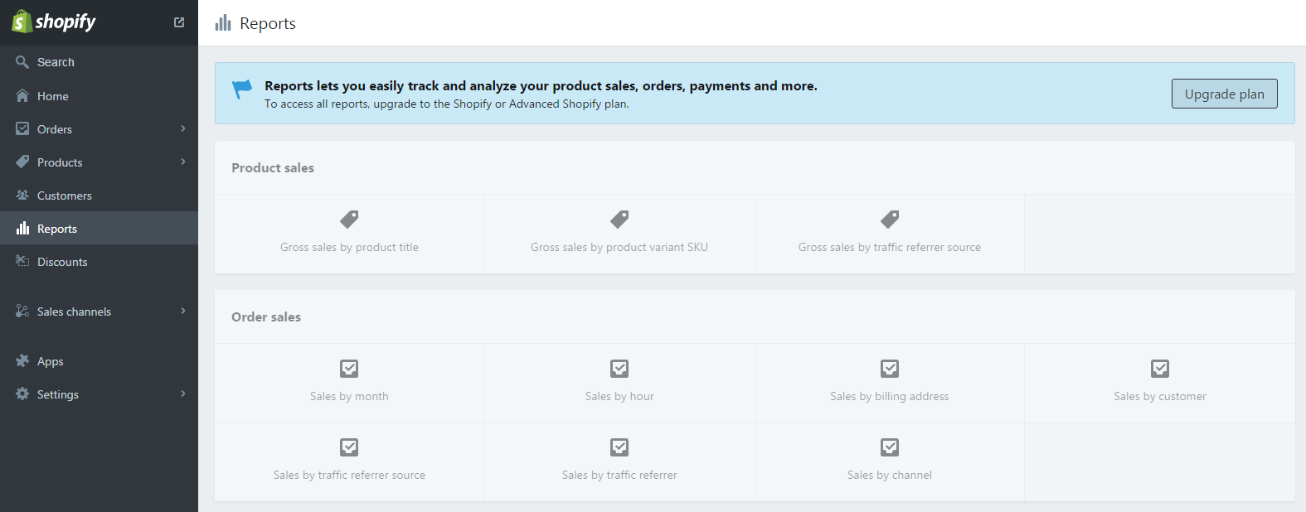Open Gross sales by traffic referrer source
Viewport: 1306px width, 512px height.
889,233
